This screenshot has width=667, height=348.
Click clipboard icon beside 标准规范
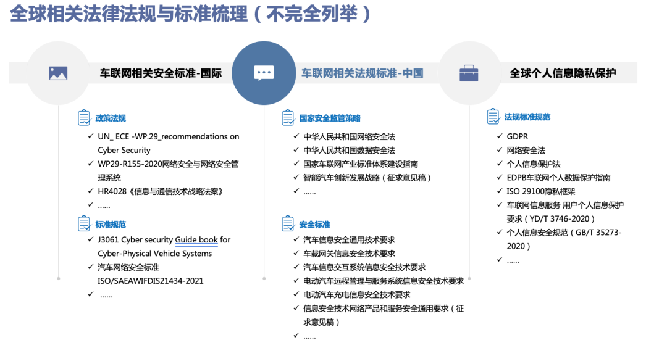point(84,224)
